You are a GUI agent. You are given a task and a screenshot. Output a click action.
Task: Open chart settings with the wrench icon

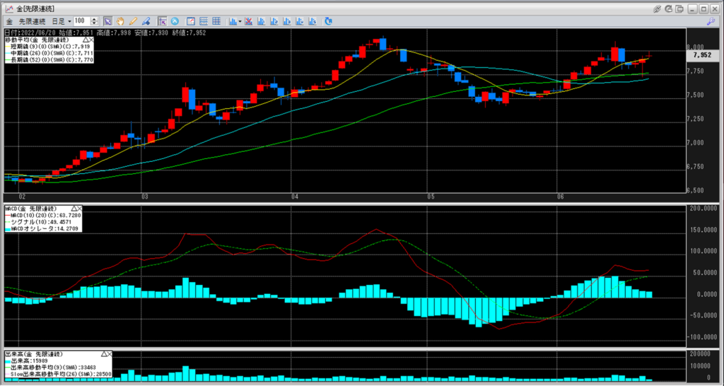pos(709,22)
